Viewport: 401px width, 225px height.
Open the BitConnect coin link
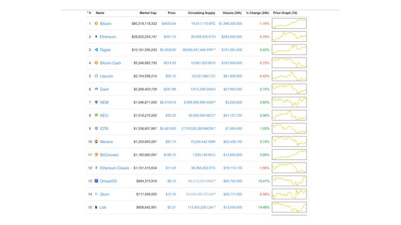coord(109,155)
